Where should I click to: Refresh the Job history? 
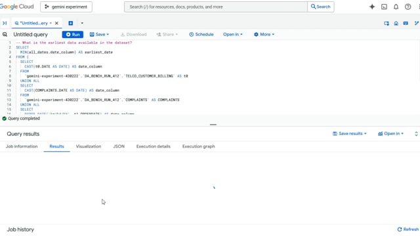tap(408, 229)
